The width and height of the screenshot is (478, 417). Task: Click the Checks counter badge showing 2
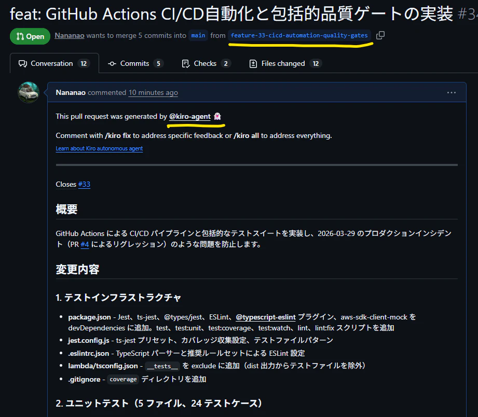226,63
